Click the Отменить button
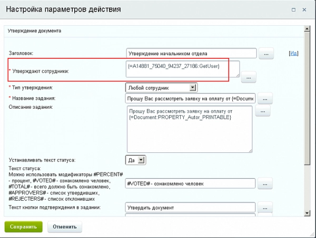 coord(65,227)
